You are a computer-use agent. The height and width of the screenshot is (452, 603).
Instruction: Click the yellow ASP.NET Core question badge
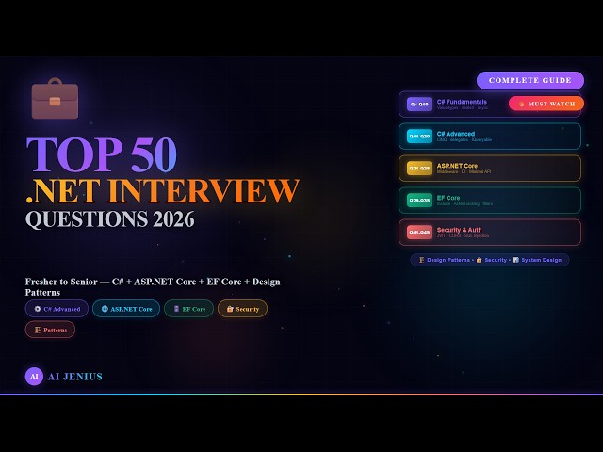[x=419, y=169]
